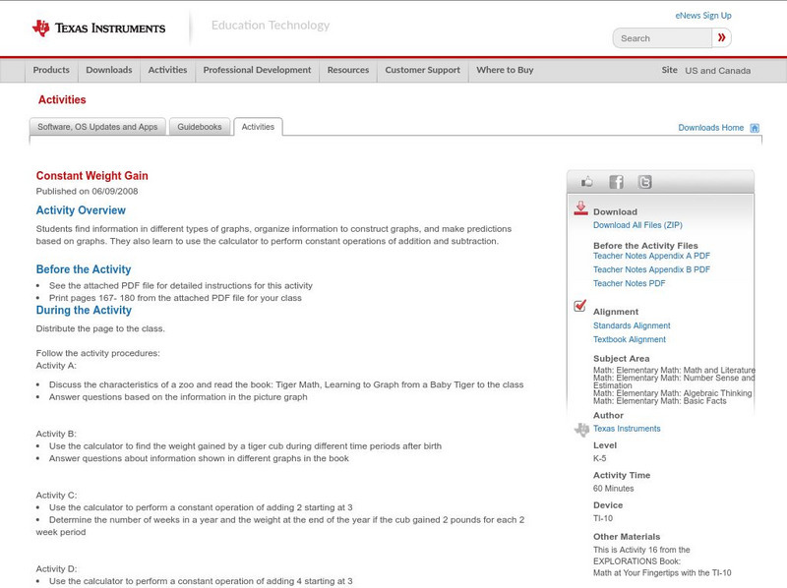The width and height of the screenshot is (787, 588).
Task: Open Textbook Alignment link
Action: pos(630,339)
